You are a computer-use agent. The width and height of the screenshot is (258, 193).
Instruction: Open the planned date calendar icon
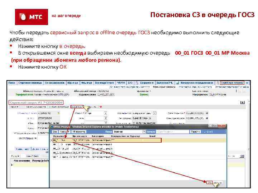coord(207,118)
